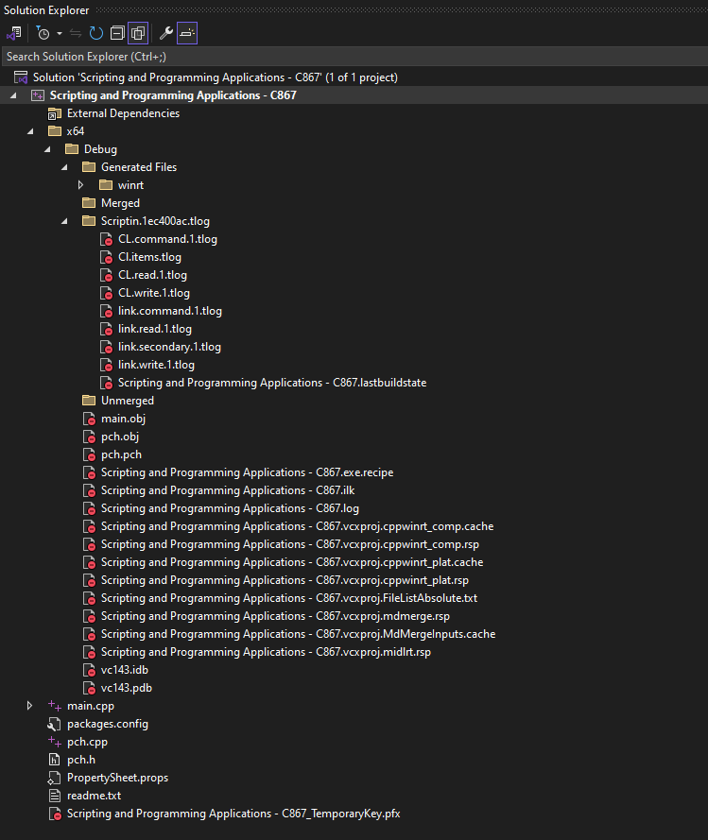Click the C867.log file icon
This screenshot has width=708, height=840.
click(90, 509)
